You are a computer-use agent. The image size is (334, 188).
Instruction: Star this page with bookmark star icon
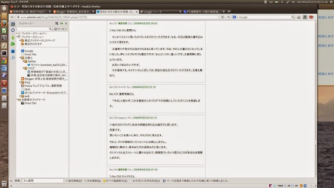219,17
